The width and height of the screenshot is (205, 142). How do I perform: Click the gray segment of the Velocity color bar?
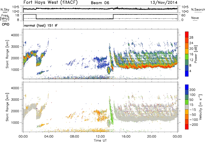click(187, 107)
